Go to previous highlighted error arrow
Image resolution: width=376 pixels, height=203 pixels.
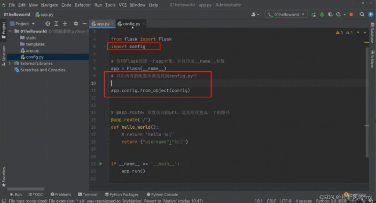[x=358, y=32]
